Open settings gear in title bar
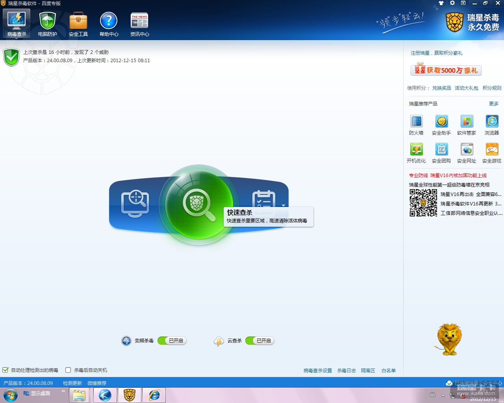This screenshot has height=403, width=504. tap(452, 3)
